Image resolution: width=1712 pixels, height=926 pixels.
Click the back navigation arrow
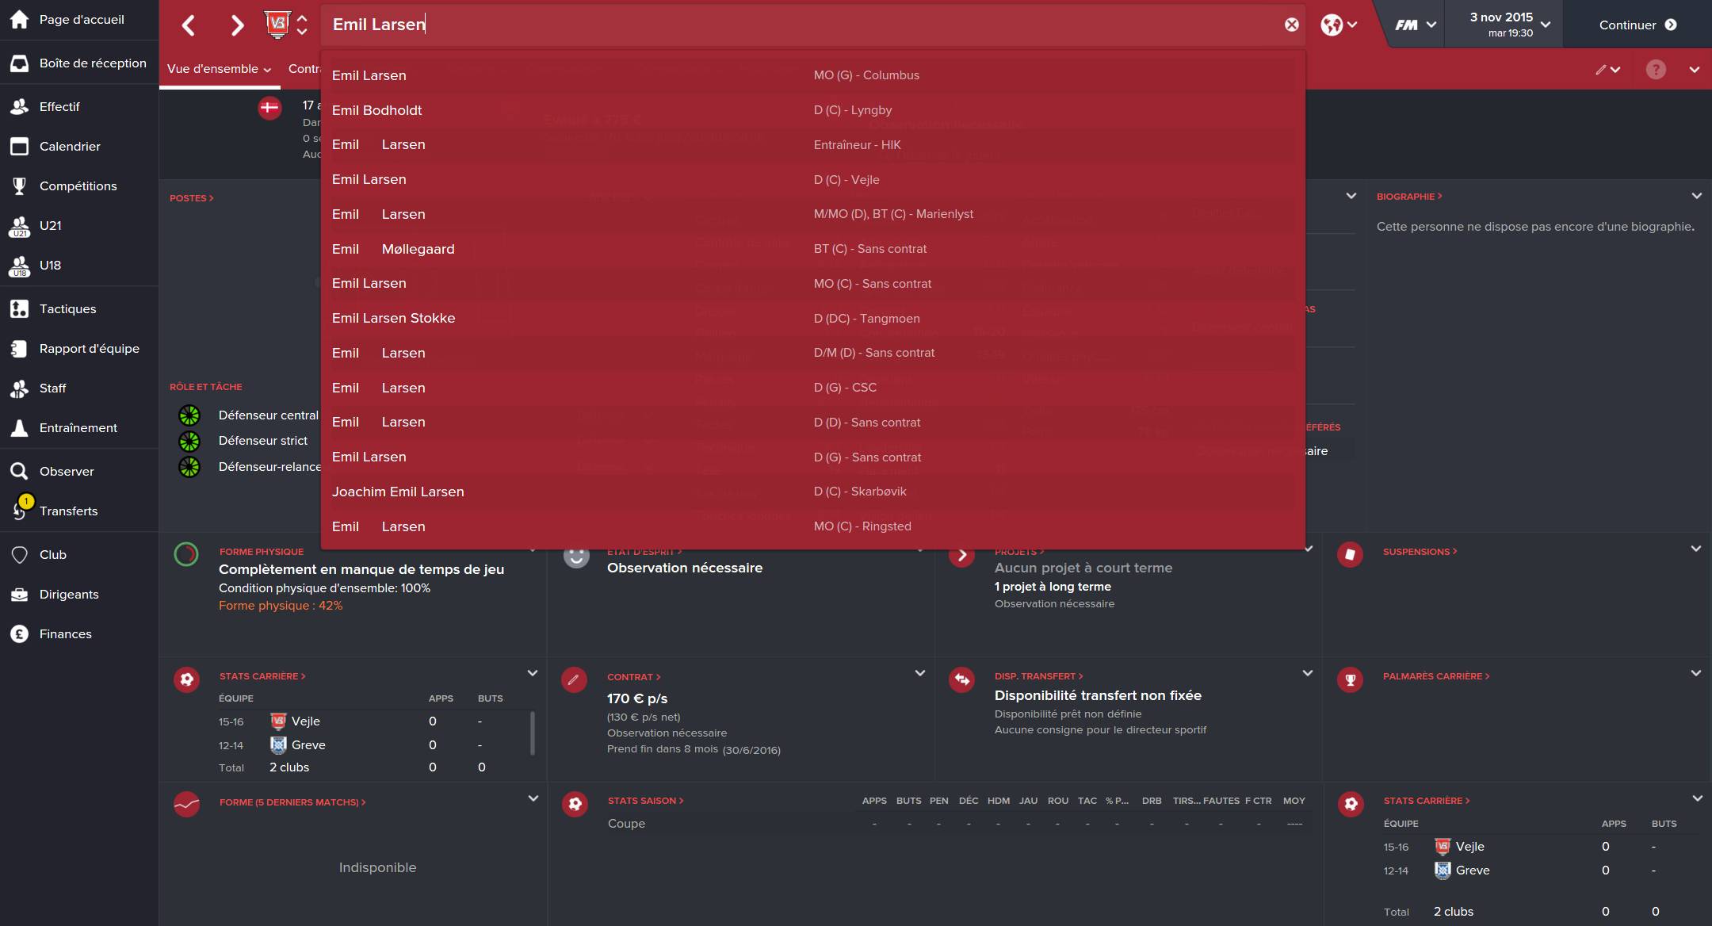coord(189,25)
